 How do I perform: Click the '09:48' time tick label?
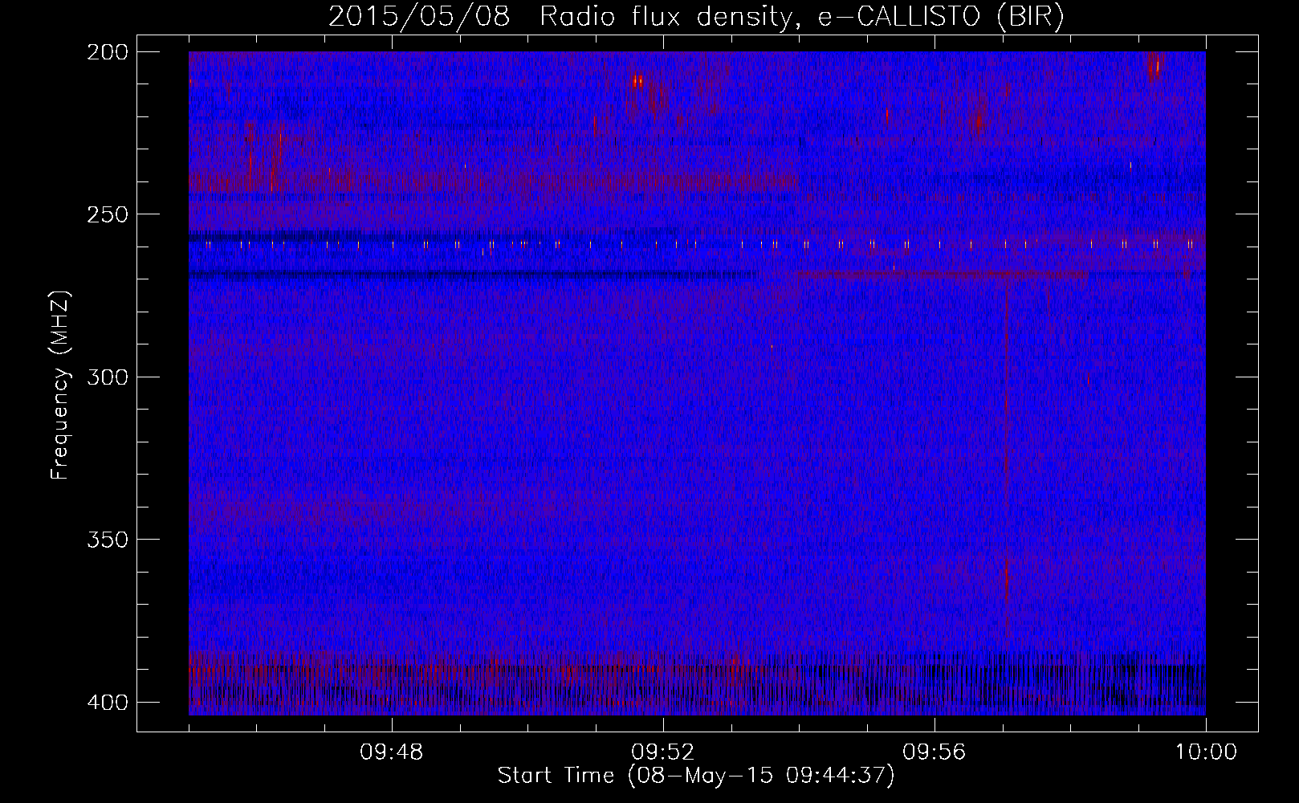click(x=392, y=752)
